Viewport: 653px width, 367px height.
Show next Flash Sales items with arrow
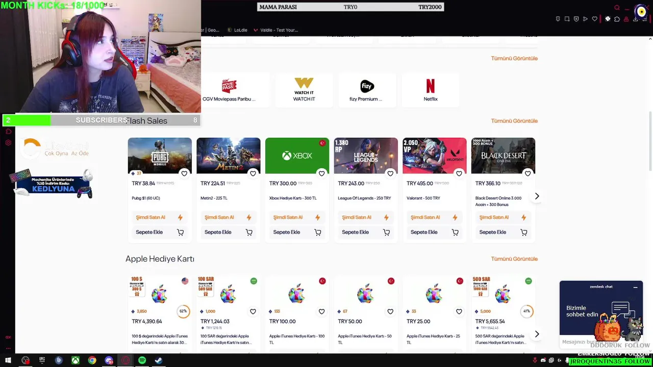(537, 196)
